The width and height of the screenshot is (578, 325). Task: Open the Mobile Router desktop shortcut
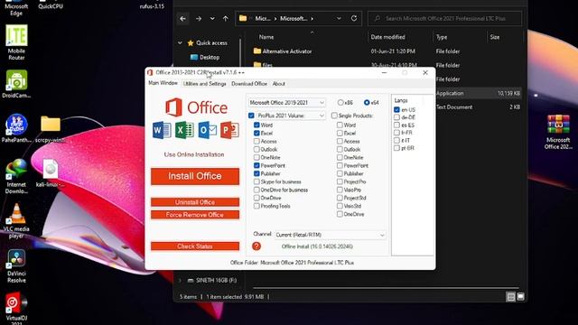click(16, 42)
